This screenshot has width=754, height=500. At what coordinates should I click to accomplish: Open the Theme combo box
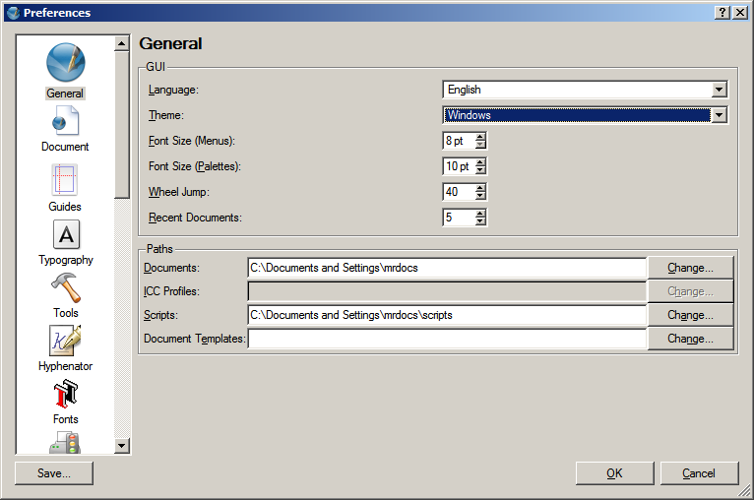coord(719,115)
